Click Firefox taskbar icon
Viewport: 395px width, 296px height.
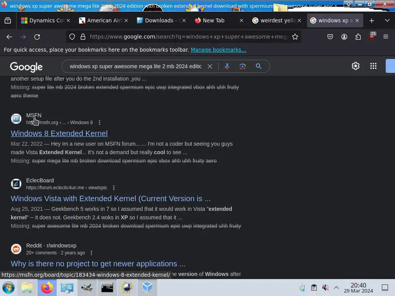(x=47, y=288)
